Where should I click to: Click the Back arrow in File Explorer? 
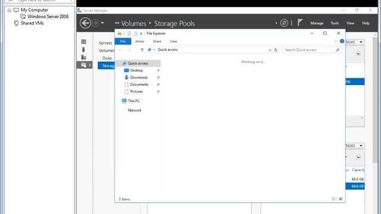pos(120,50)
